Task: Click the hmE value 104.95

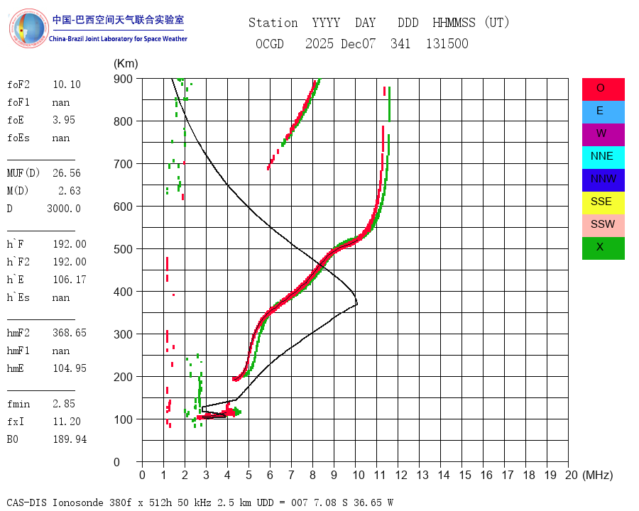Action: point(70,368)
